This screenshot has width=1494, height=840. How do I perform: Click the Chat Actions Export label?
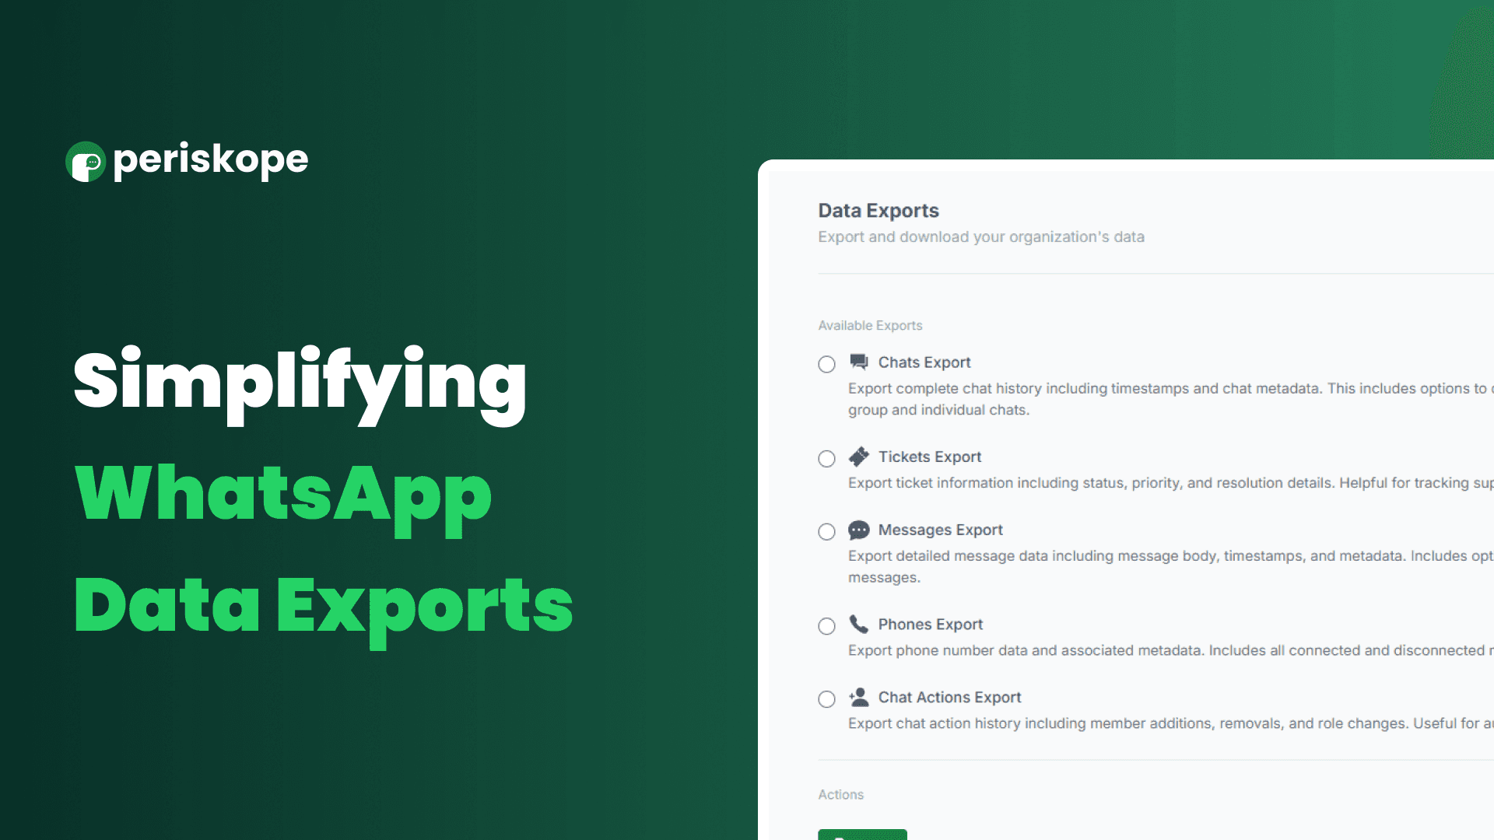(949, 698)
